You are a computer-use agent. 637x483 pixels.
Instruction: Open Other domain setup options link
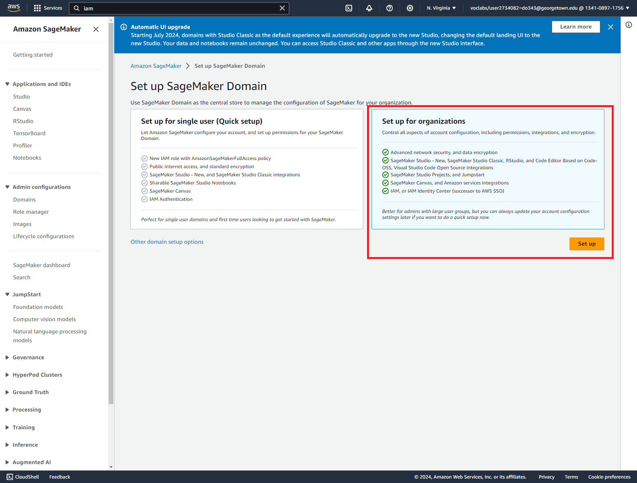point(167,242)
